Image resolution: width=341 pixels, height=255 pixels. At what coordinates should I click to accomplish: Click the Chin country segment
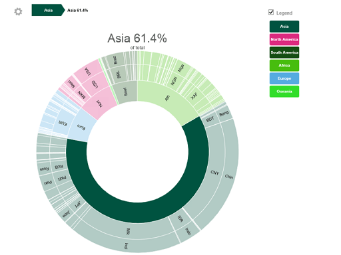[x=229, y=177]
